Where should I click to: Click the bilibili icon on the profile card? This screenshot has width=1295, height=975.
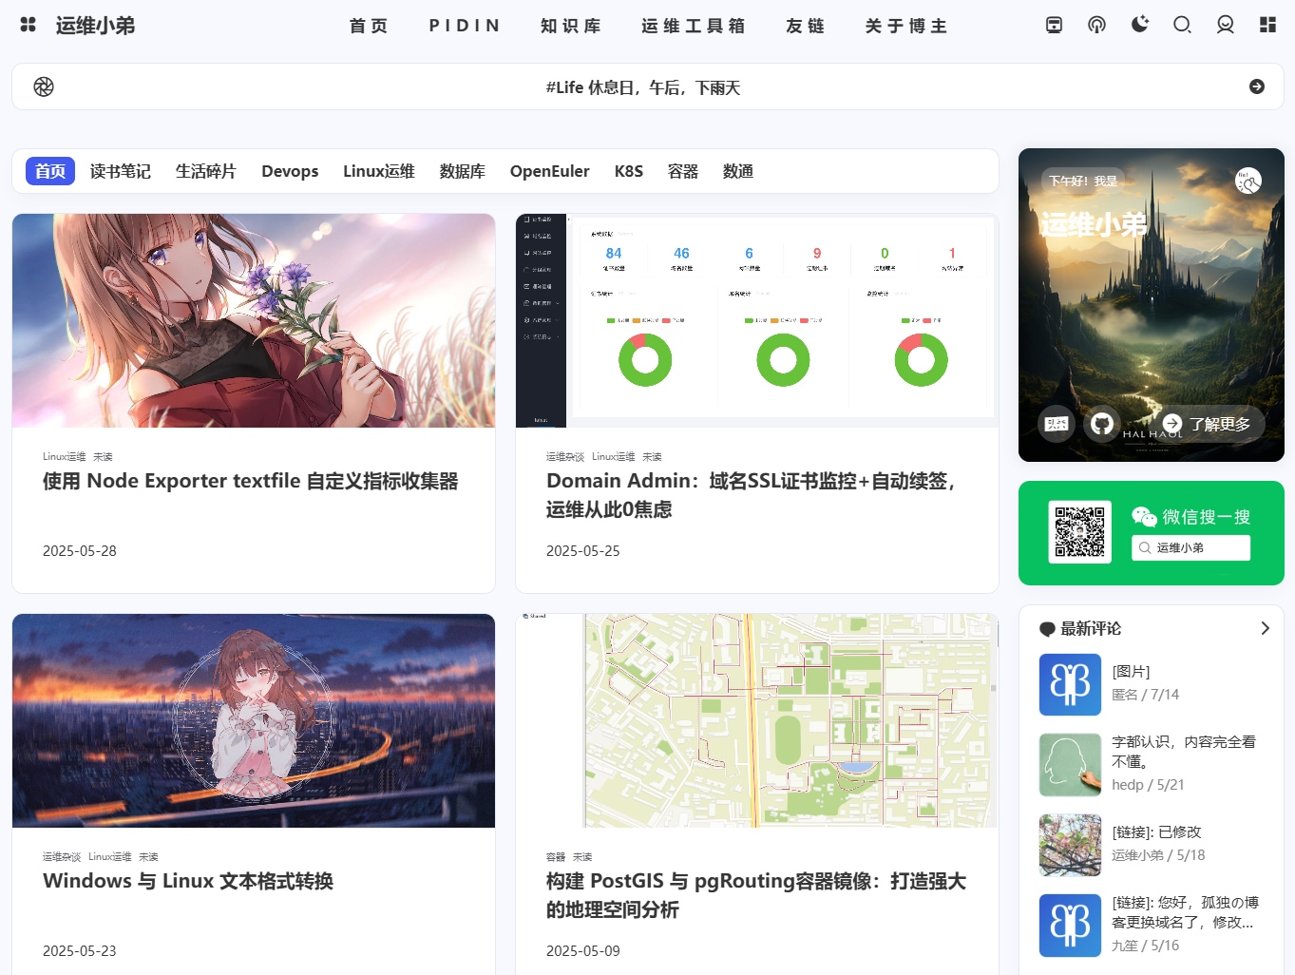1056,425
